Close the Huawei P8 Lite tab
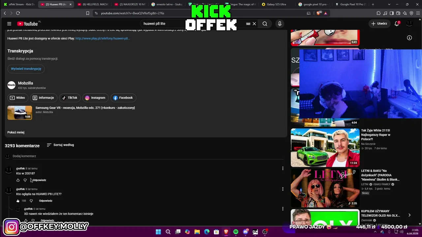Screen dimensions: 422x237 pos(70,4)
